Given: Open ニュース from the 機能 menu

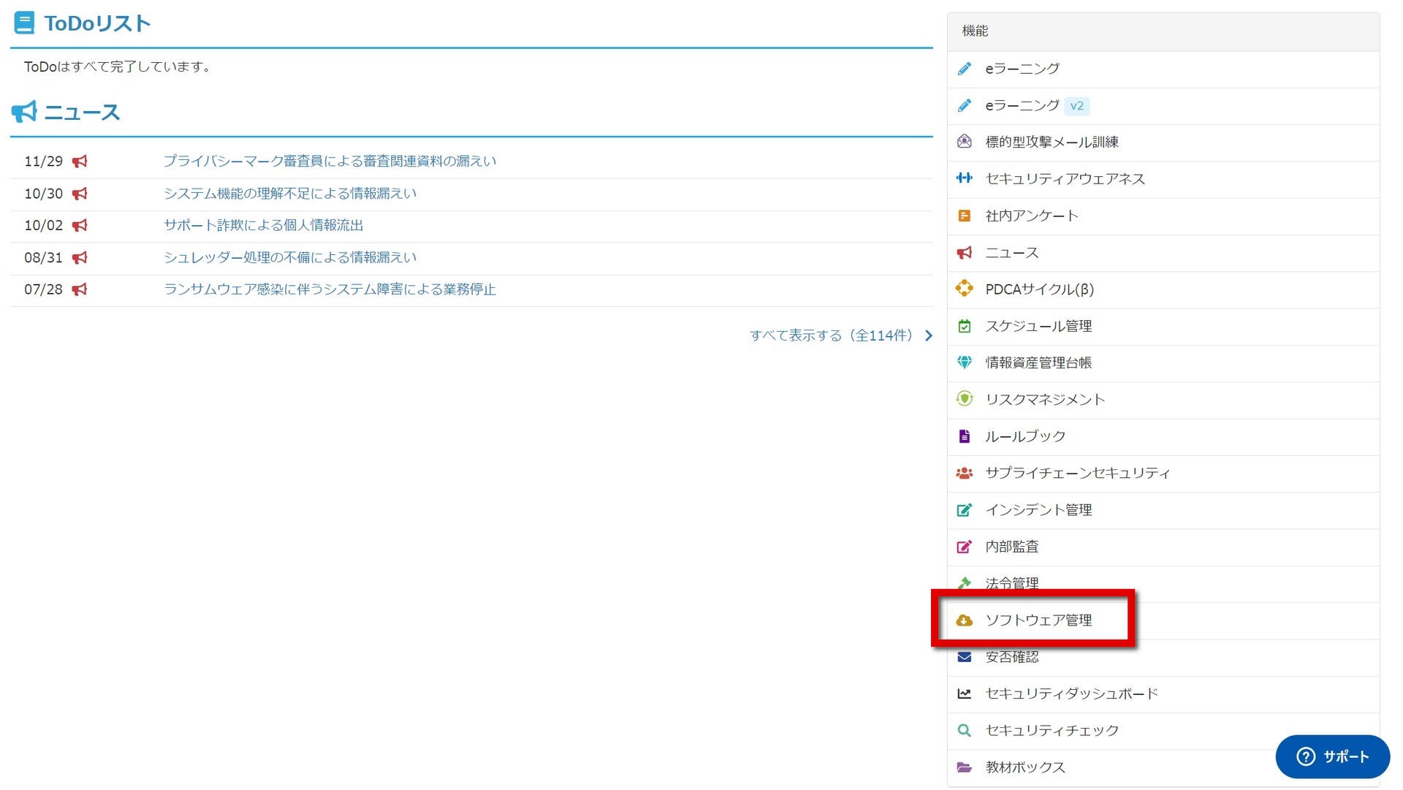Looking at the screenshot, I should (1163, 253).
